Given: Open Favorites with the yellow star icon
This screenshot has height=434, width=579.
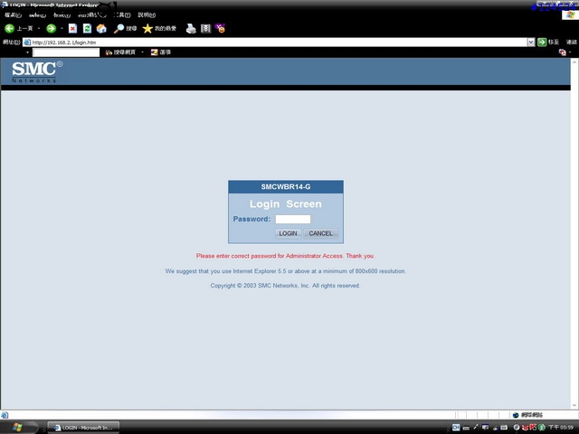Looking at the screenshot, I should (x=147, y=28).
